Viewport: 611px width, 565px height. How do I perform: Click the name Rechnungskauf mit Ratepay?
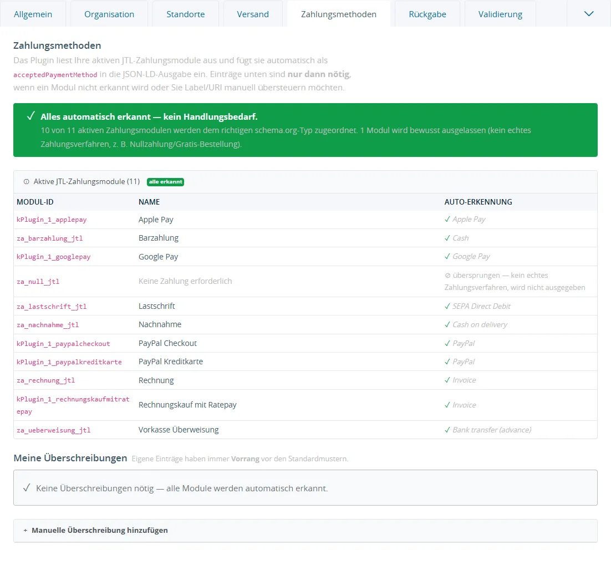187,405
